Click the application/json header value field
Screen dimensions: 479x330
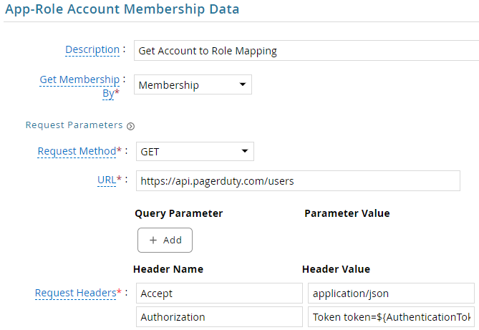pyautogui.click(x=391, y=293)
